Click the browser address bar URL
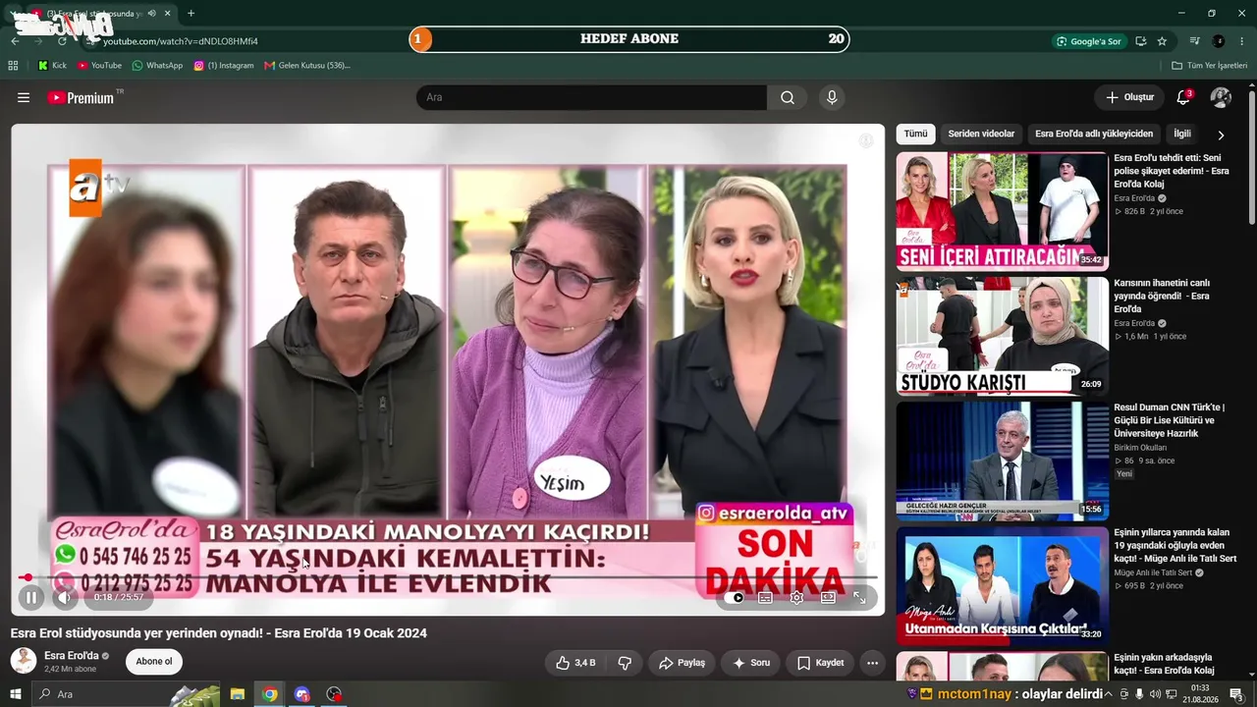Screen dimensions: 1257x707 (x=181, y=41)
